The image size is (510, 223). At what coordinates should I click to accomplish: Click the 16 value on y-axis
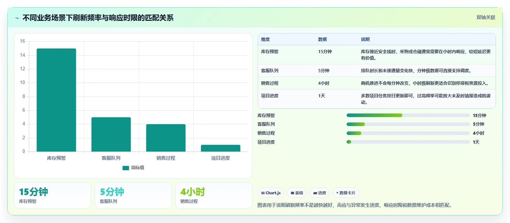pos(22,41)
